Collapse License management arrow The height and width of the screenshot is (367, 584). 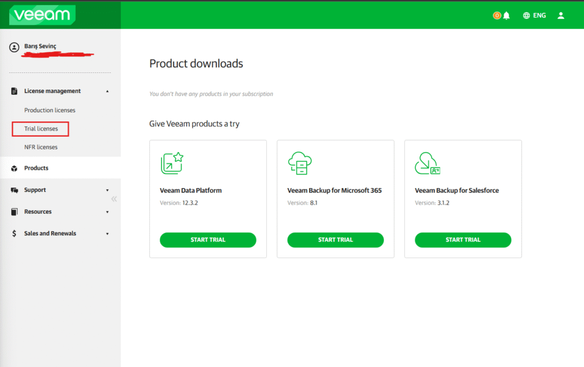point(107,91)
